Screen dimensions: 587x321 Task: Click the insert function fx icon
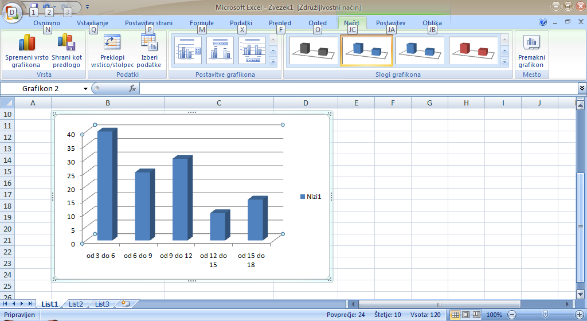(x=132, y=88)
